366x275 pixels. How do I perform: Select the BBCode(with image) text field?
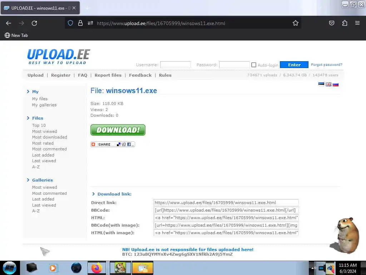tap(226, 225)
